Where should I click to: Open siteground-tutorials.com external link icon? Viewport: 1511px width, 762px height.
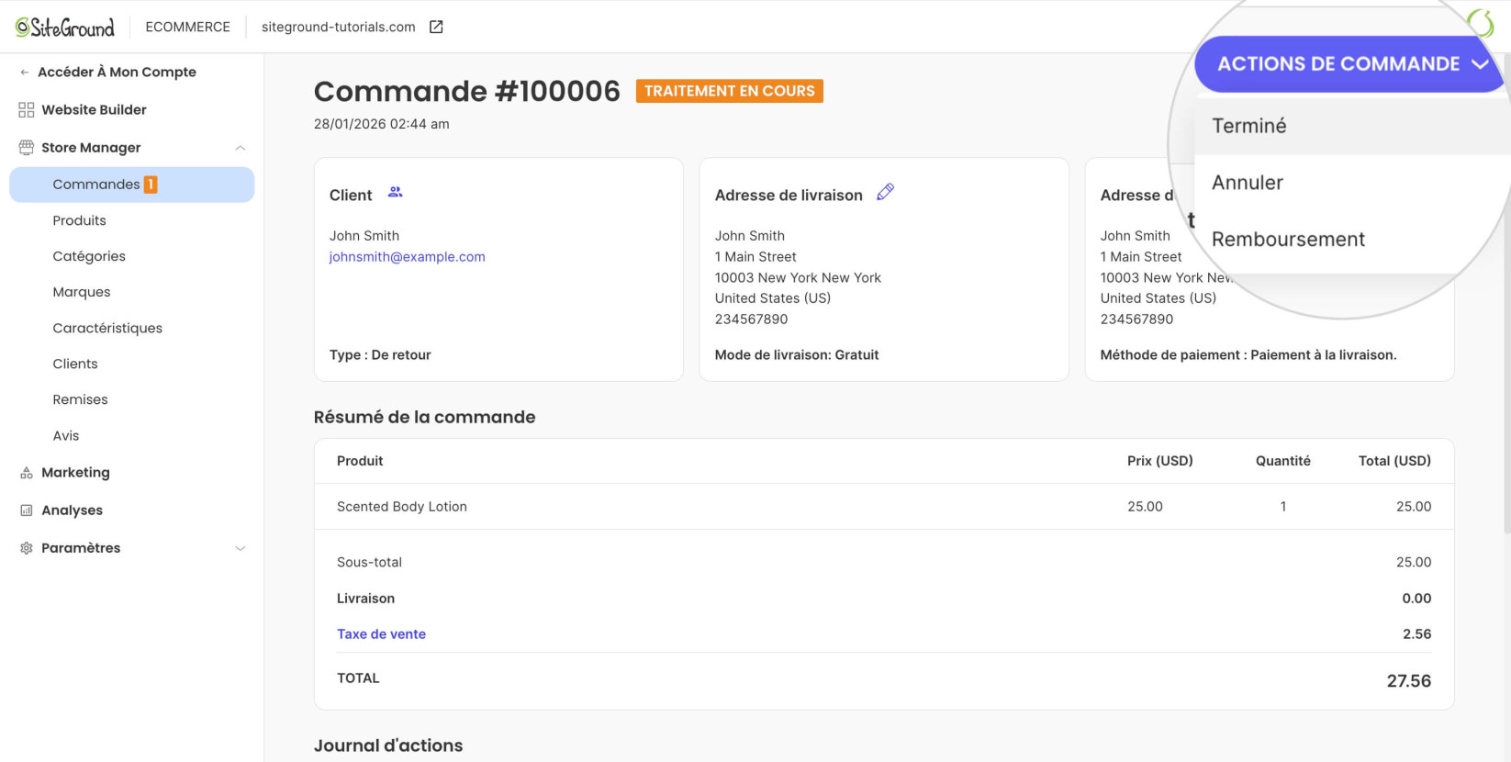click(436, 27)
